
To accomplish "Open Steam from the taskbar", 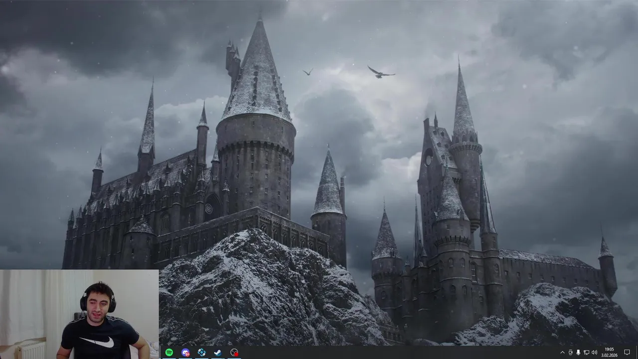I will 218,353.
